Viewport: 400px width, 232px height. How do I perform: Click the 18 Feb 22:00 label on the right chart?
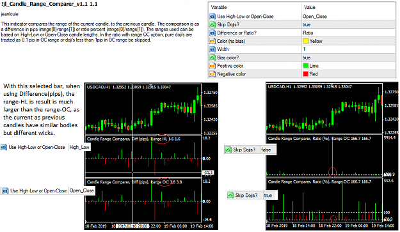[x=330, y=226]
